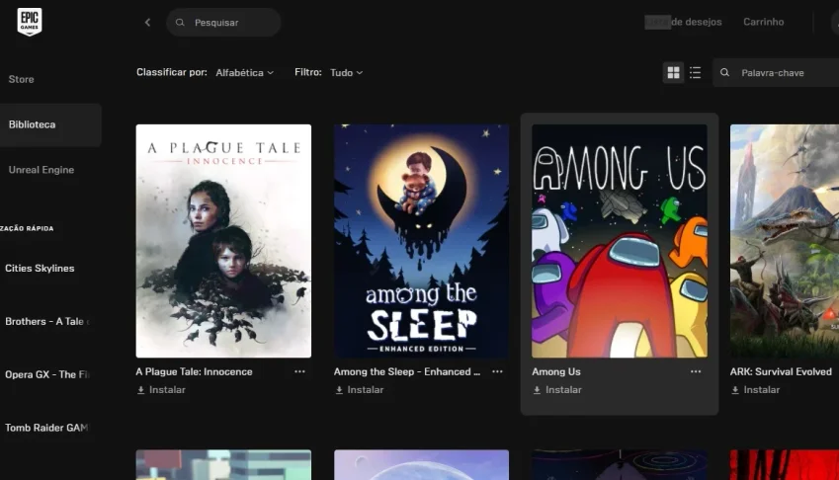Screen dimensions: 839x480
Task: Open Among Us cover art
Action: [x=619, y=241]
